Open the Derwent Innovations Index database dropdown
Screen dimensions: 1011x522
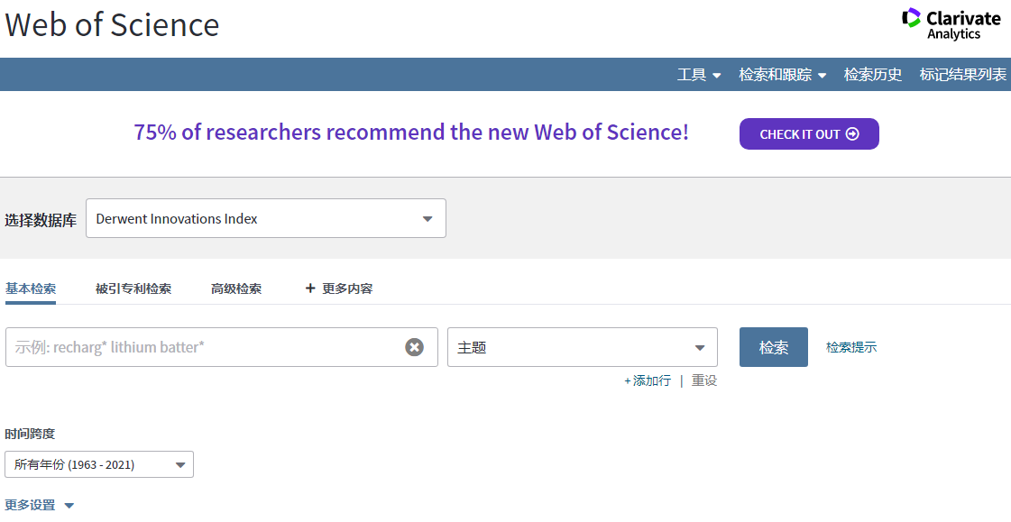coord(266,218)
